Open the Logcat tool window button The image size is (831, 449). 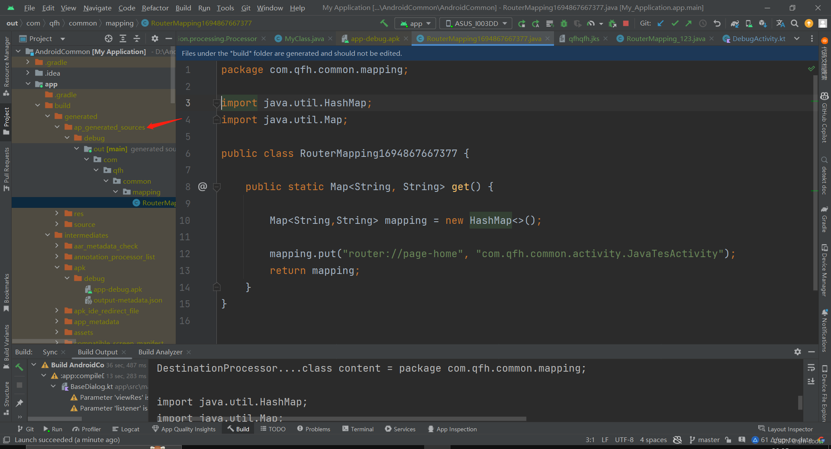point(126,429)
